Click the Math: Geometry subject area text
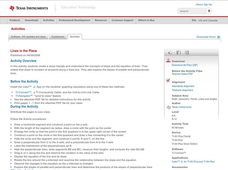Screen dimensions: 228x170 pyautogui.click(x=194, y=99)
